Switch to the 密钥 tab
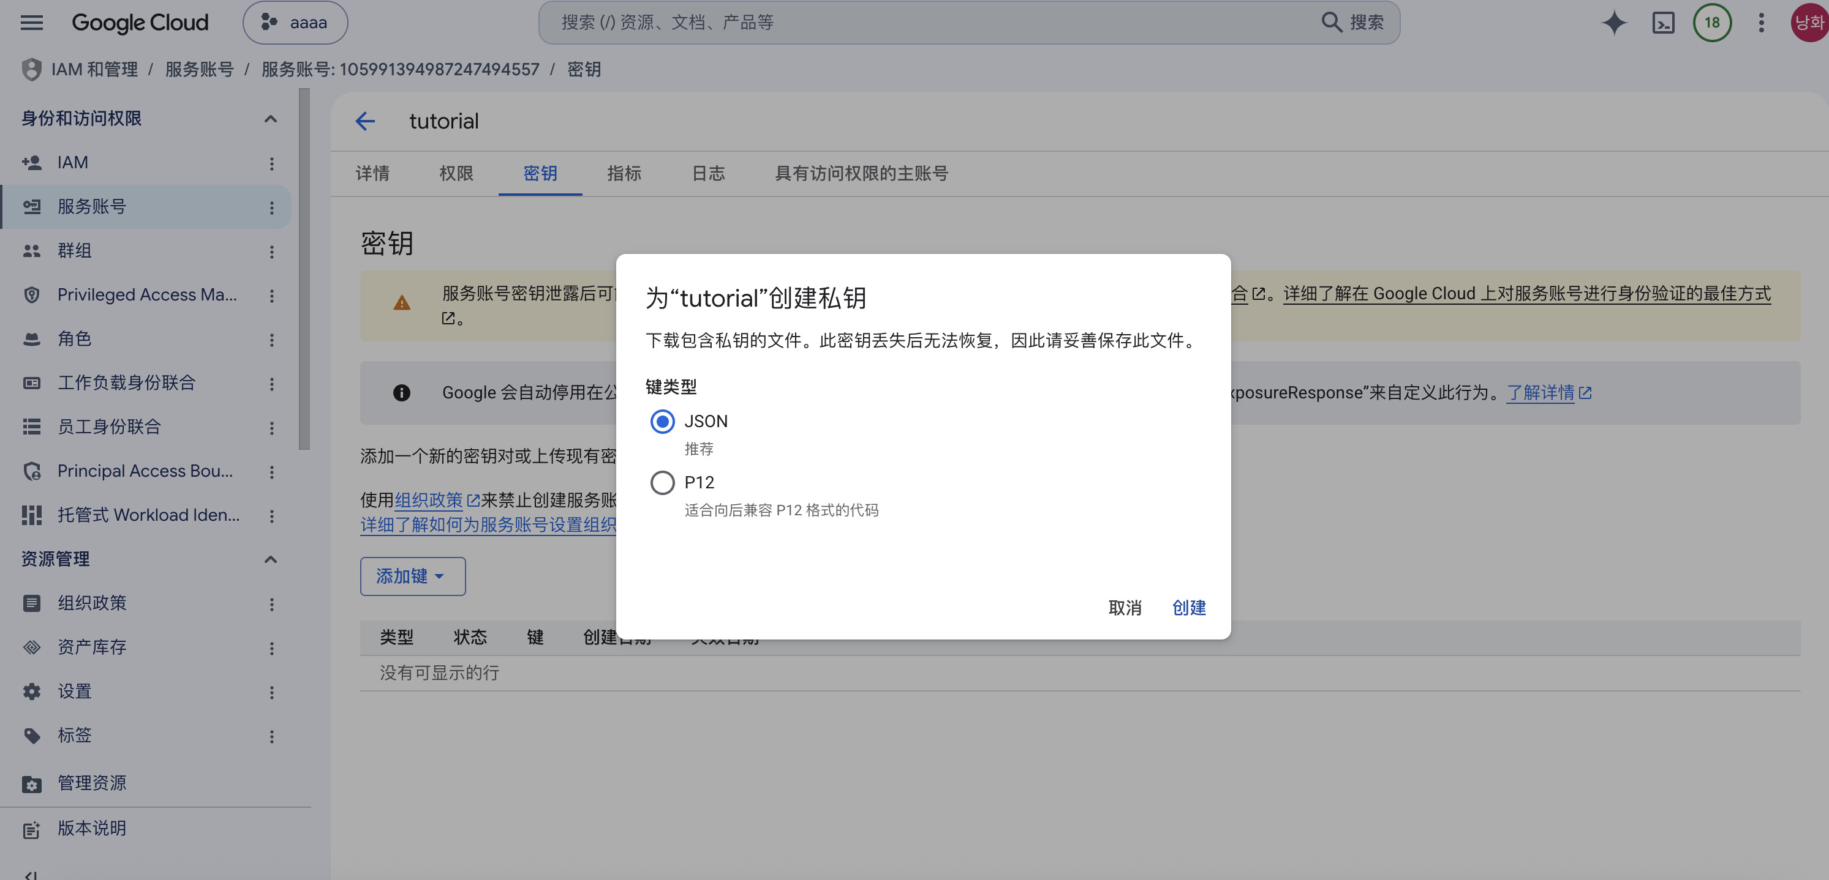The image size is (1829, 880). (x=540, y=174)
